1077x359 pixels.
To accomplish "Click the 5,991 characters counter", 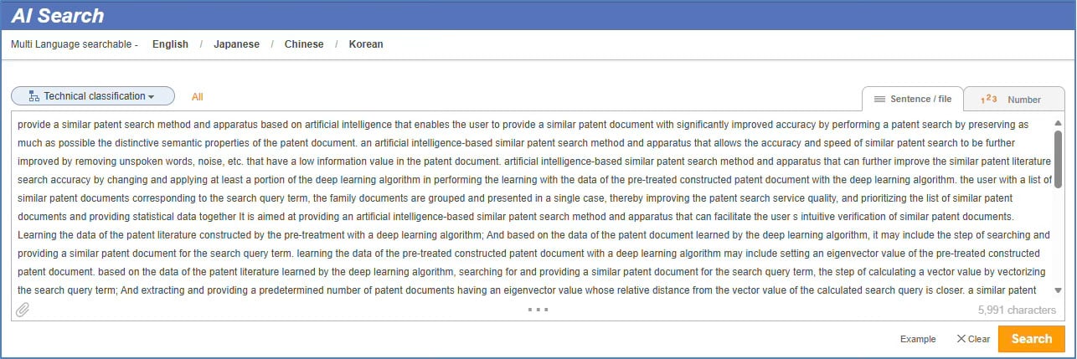I will 1017,310.
